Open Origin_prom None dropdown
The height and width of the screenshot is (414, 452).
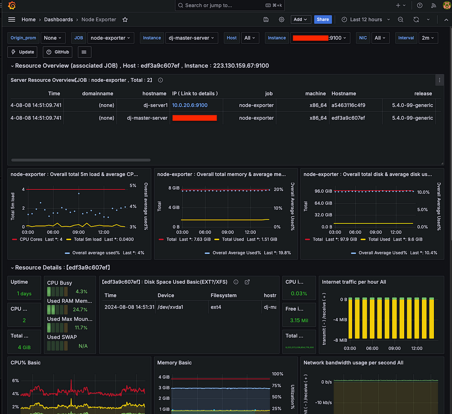53,38
